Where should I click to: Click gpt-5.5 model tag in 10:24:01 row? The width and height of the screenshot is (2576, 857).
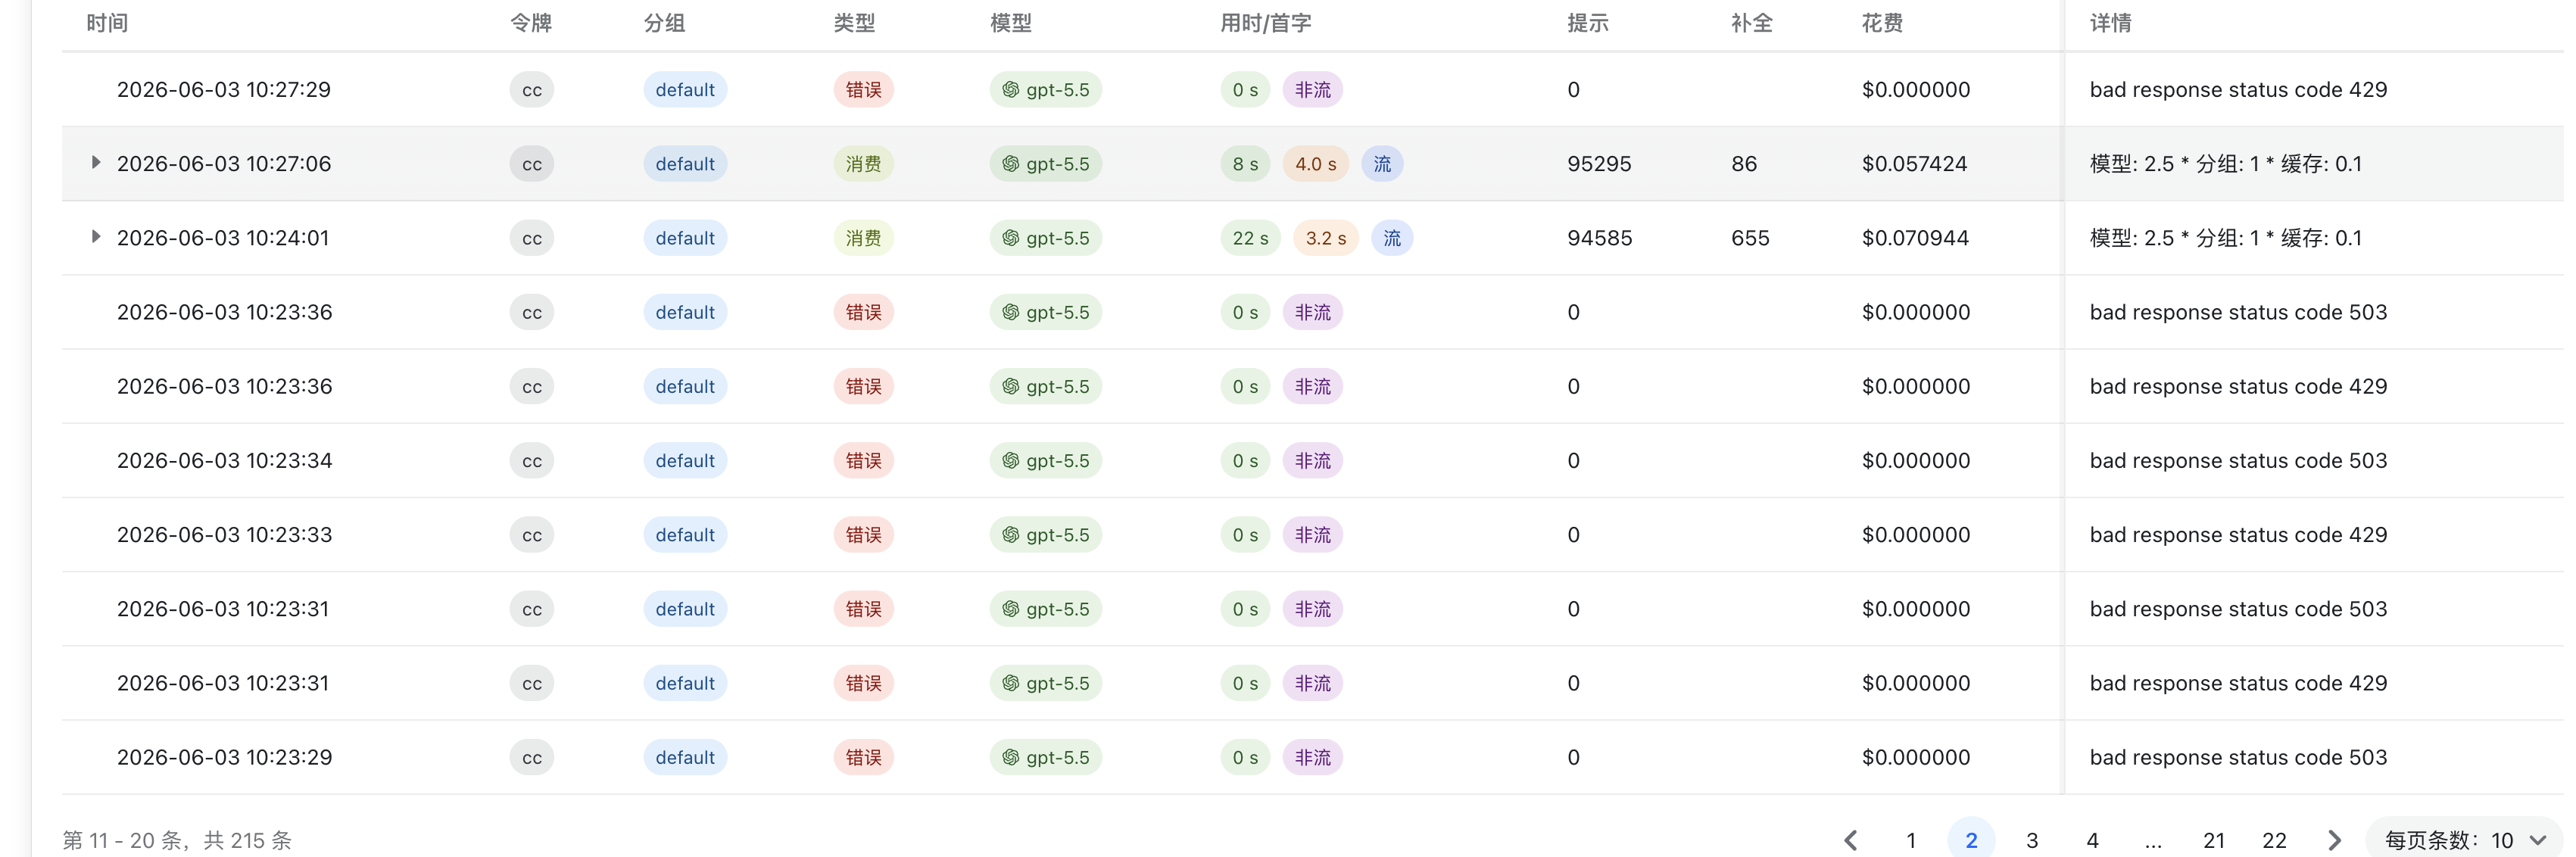pos(1046,238)
